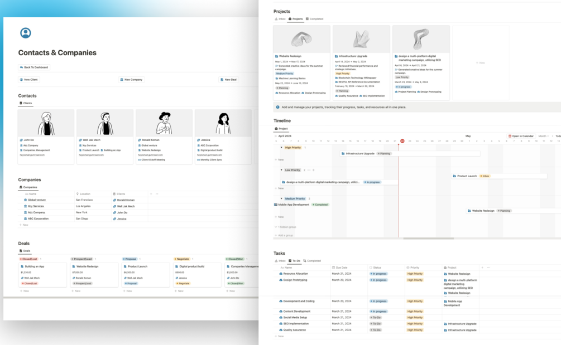Click In progress status of Content Development
The width and height of the screenshot is (561, 345).
[x=378, y=312]
